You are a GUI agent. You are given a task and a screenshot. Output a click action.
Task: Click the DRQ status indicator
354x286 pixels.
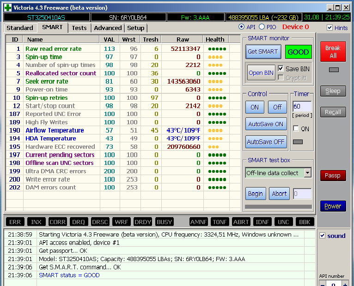(79, 222)
